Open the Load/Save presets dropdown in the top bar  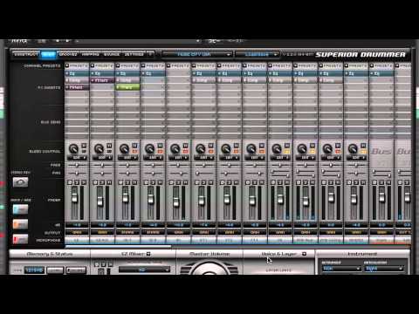click(x=258, y=54)
